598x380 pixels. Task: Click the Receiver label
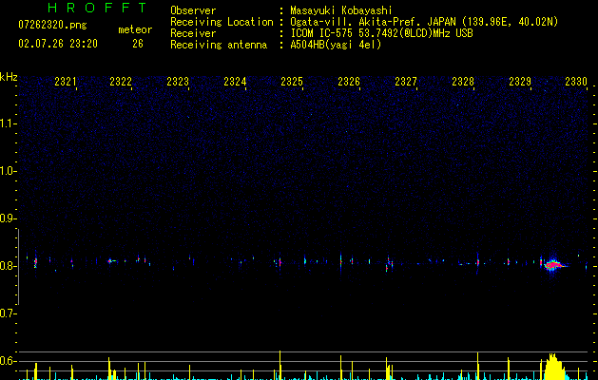tap(193, 33)
